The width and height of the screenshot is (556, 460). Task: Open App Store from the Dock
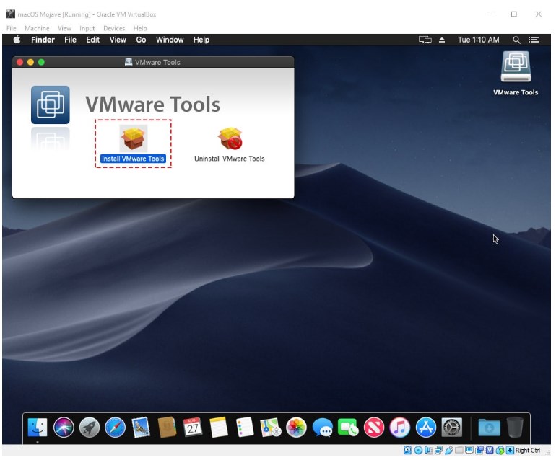pos(426,427)
